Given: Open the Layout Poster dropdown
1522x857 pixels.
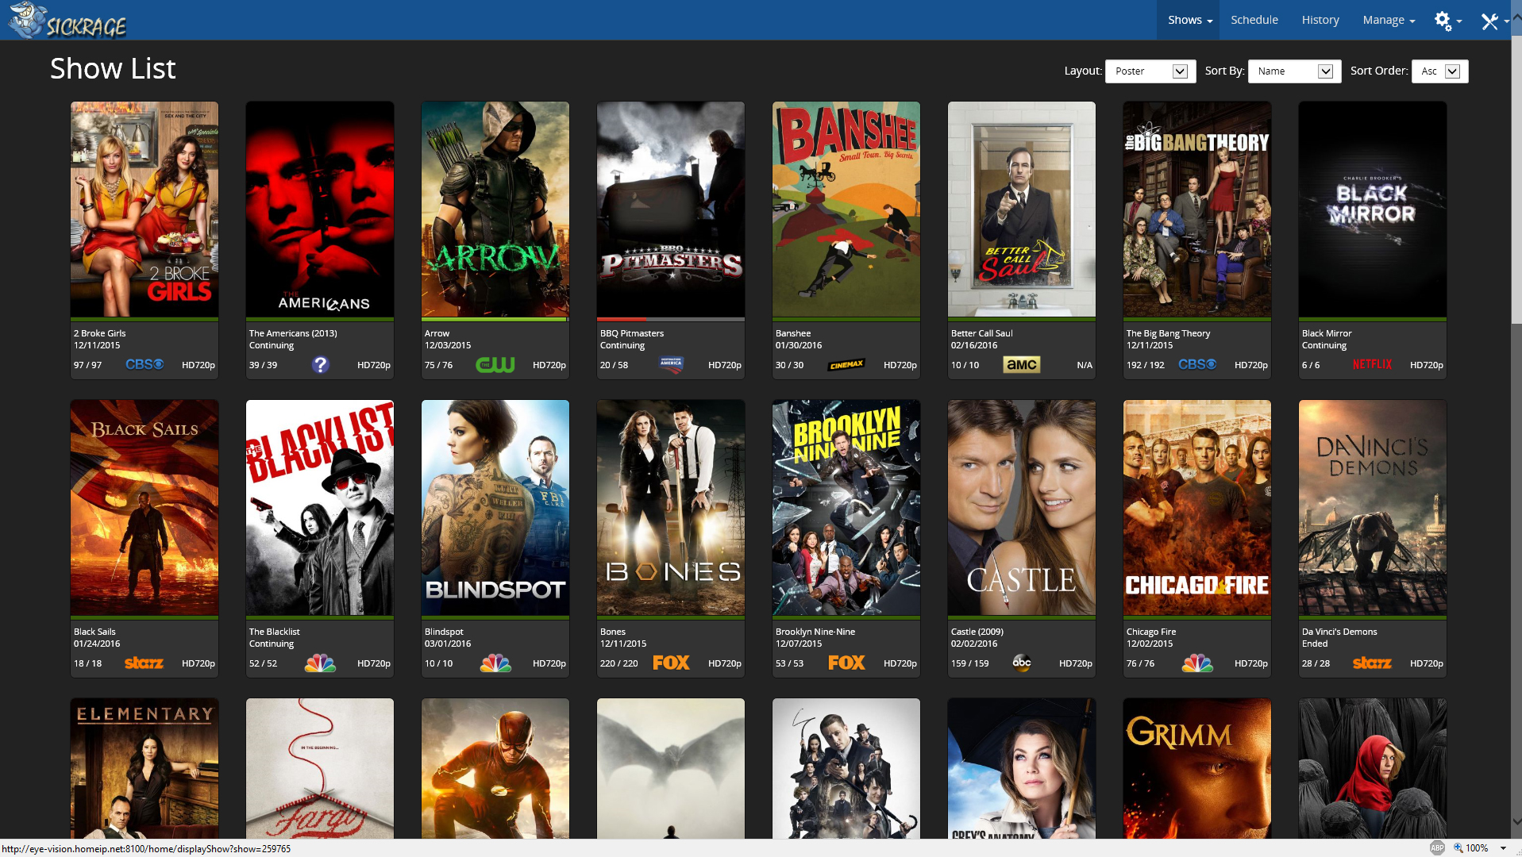Looking at the screenshot, I should coord(1150,71).
